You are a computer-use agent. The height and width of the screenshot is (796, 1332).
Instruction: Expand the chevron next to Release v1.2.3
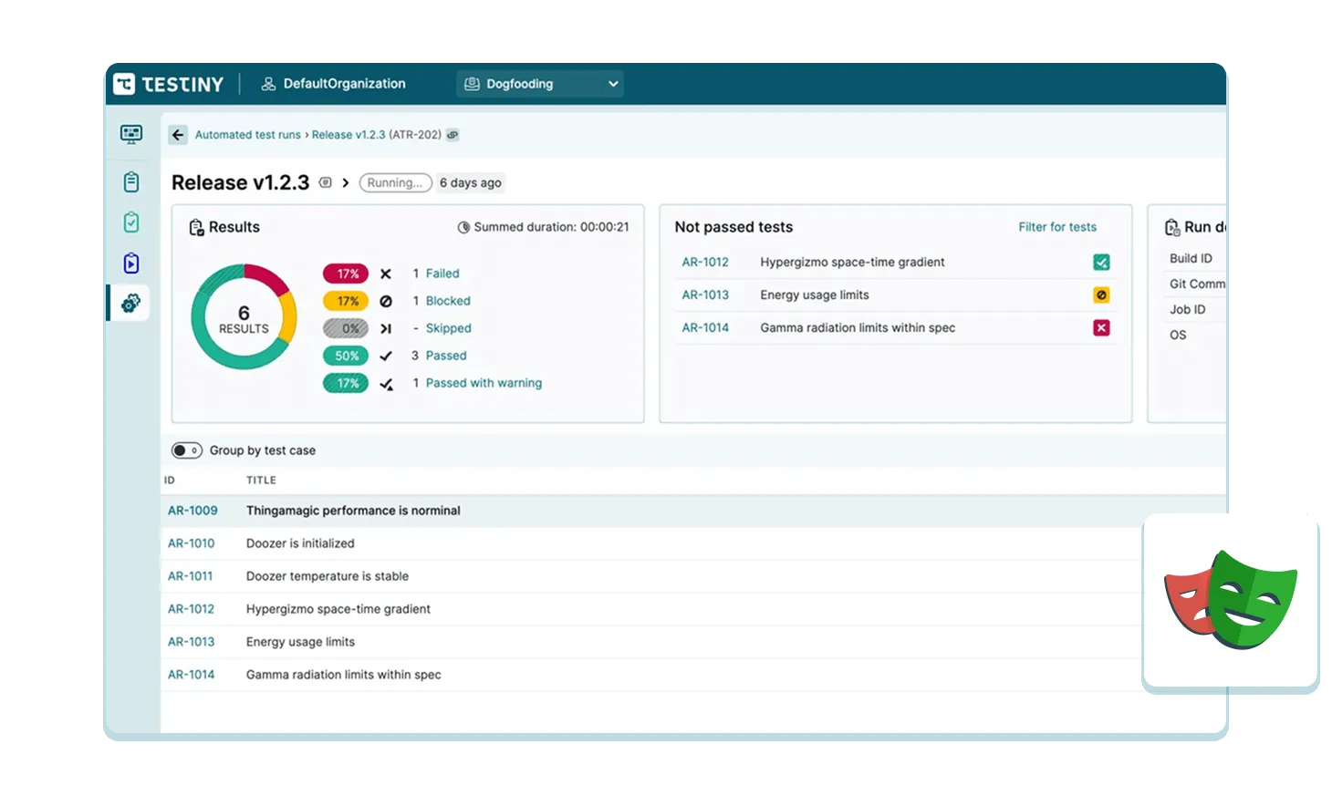pos(346,183)
